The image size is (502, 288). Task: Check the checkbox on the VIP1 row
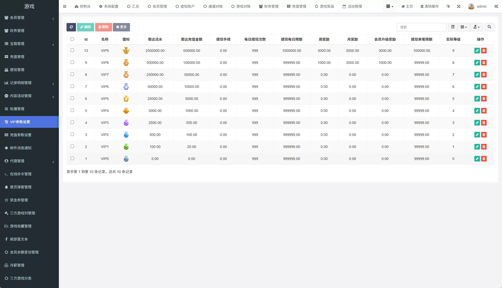point(72,146)
